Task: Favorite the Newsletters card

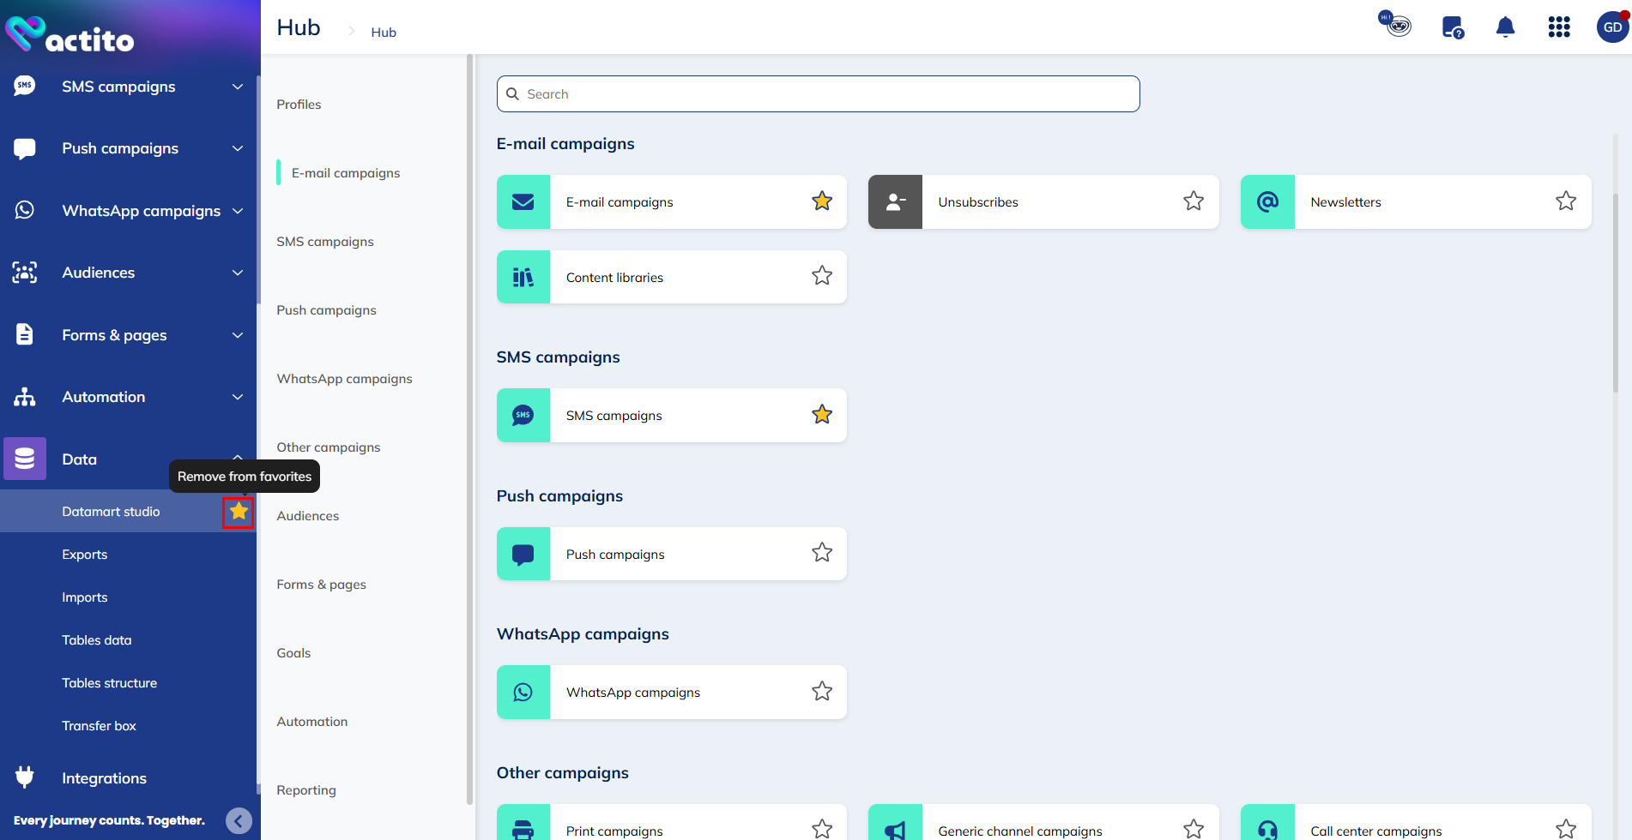Action: [1565, 201]
